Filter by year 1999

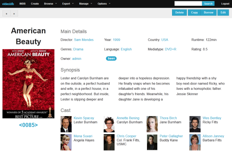pos(117,40)
